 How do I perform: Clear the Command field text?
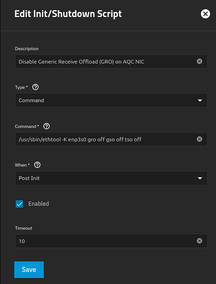[200, 139]
